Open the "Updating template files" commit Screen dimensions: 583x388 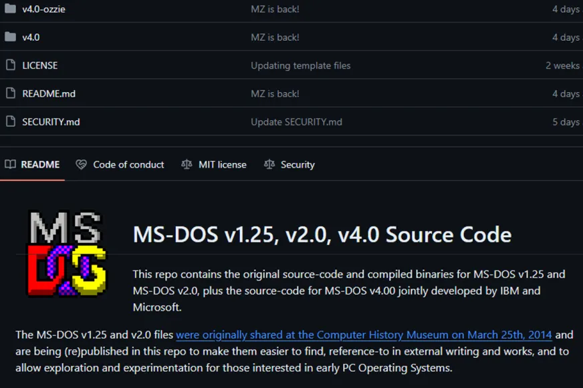pyautogui.click(x=301, y=65)
